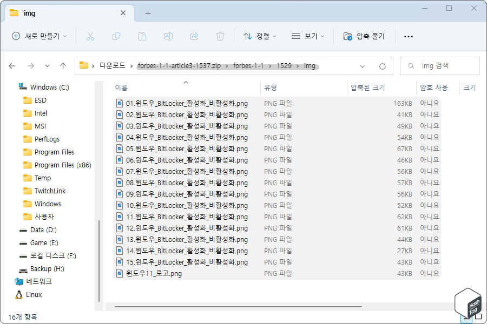This screenshot has width=487, height=324.
Task: Click the horizontal scrollbar in file list
Action: [238, 307]
